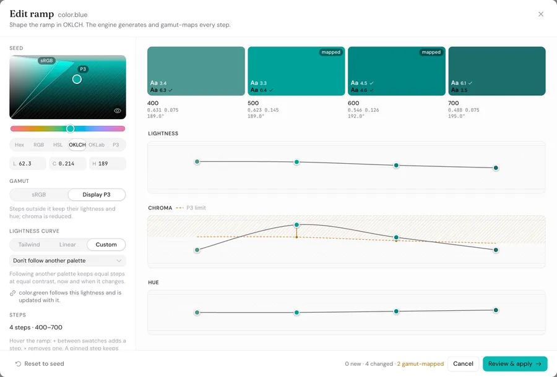Viewport: 557px width, 377px height.
Task: Click the 192.0° hue value
Action: 356,116
